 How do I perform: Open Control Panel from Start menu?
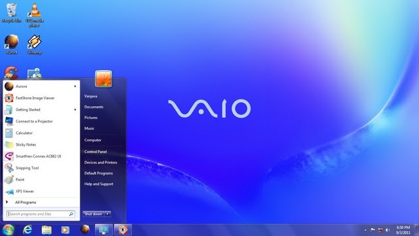coord(96,152)
